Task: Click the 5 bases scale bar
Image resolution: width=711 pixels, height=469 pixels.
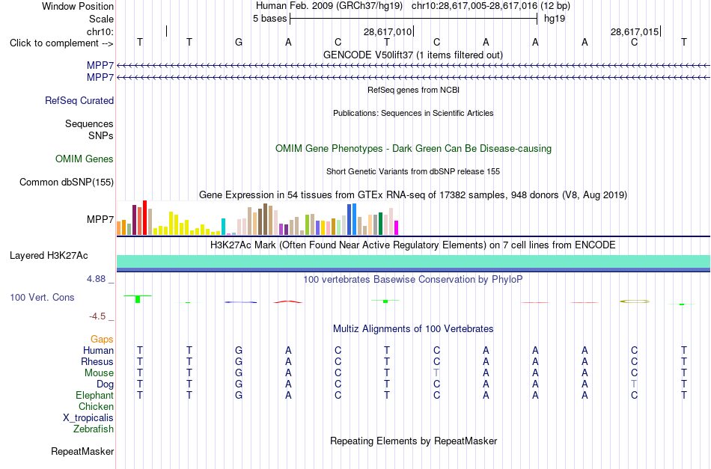Action: tap(414, 19)
